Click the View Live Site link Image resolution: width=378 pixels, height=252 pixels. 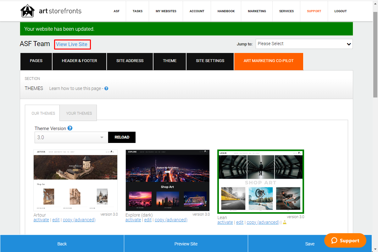tap(72, 44)
